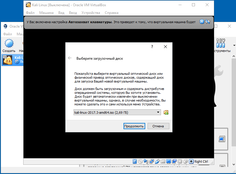Open the Справка menu

112,13
